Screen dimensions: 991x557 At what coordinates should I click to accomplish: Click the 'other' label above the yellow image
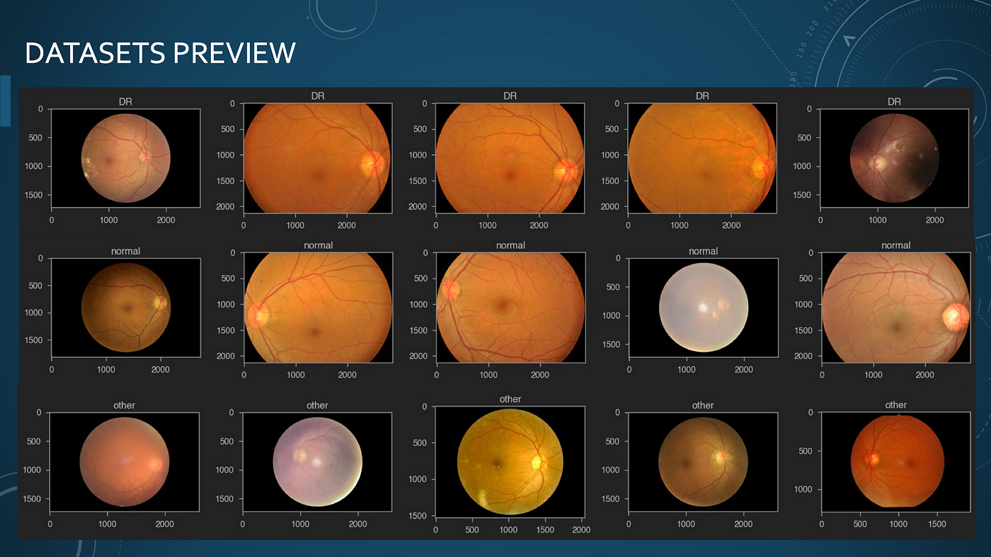(510, 399)
